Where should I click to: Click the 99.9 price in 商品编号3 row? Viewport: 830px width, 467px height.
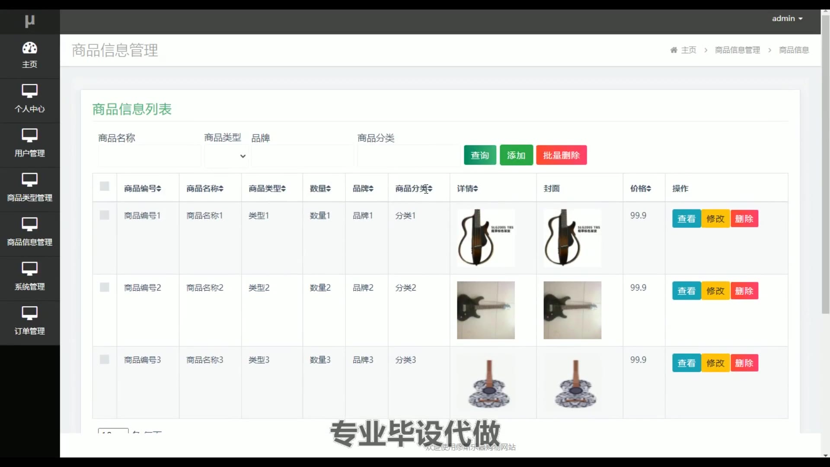pos(638,360)
